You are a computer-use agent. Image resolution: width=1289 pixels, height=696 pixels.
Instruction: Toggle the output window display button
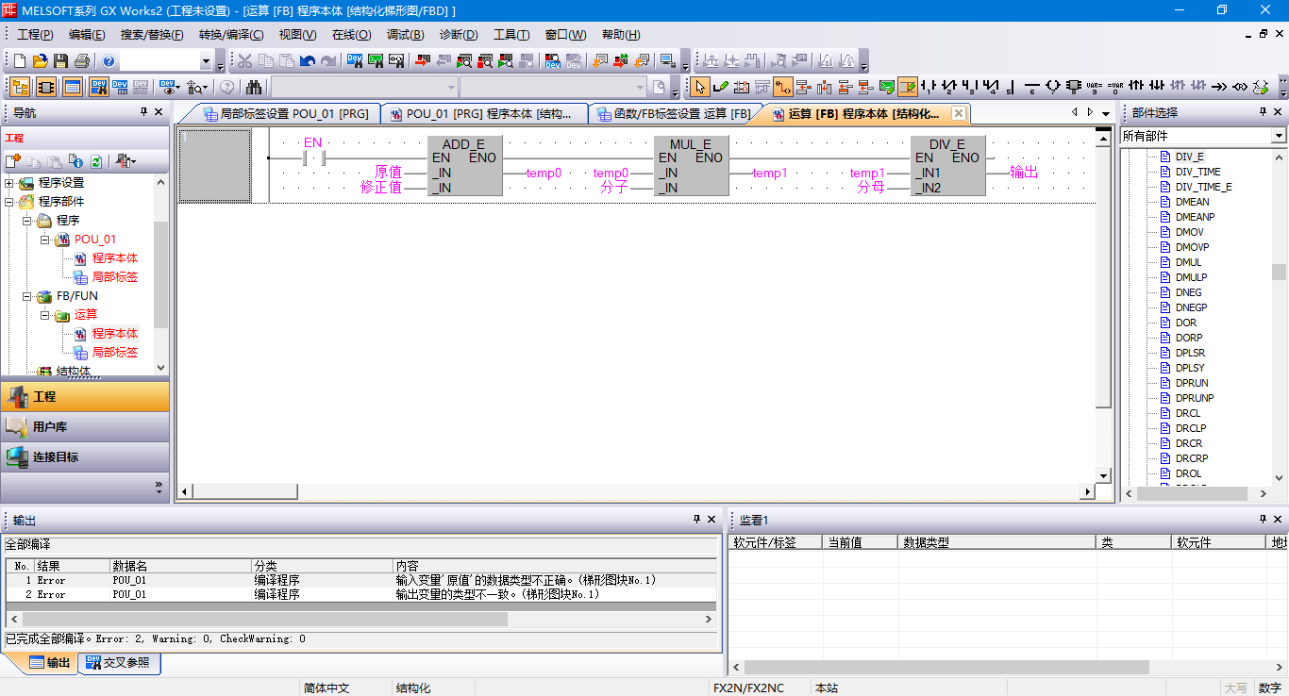tap(73, 88)
